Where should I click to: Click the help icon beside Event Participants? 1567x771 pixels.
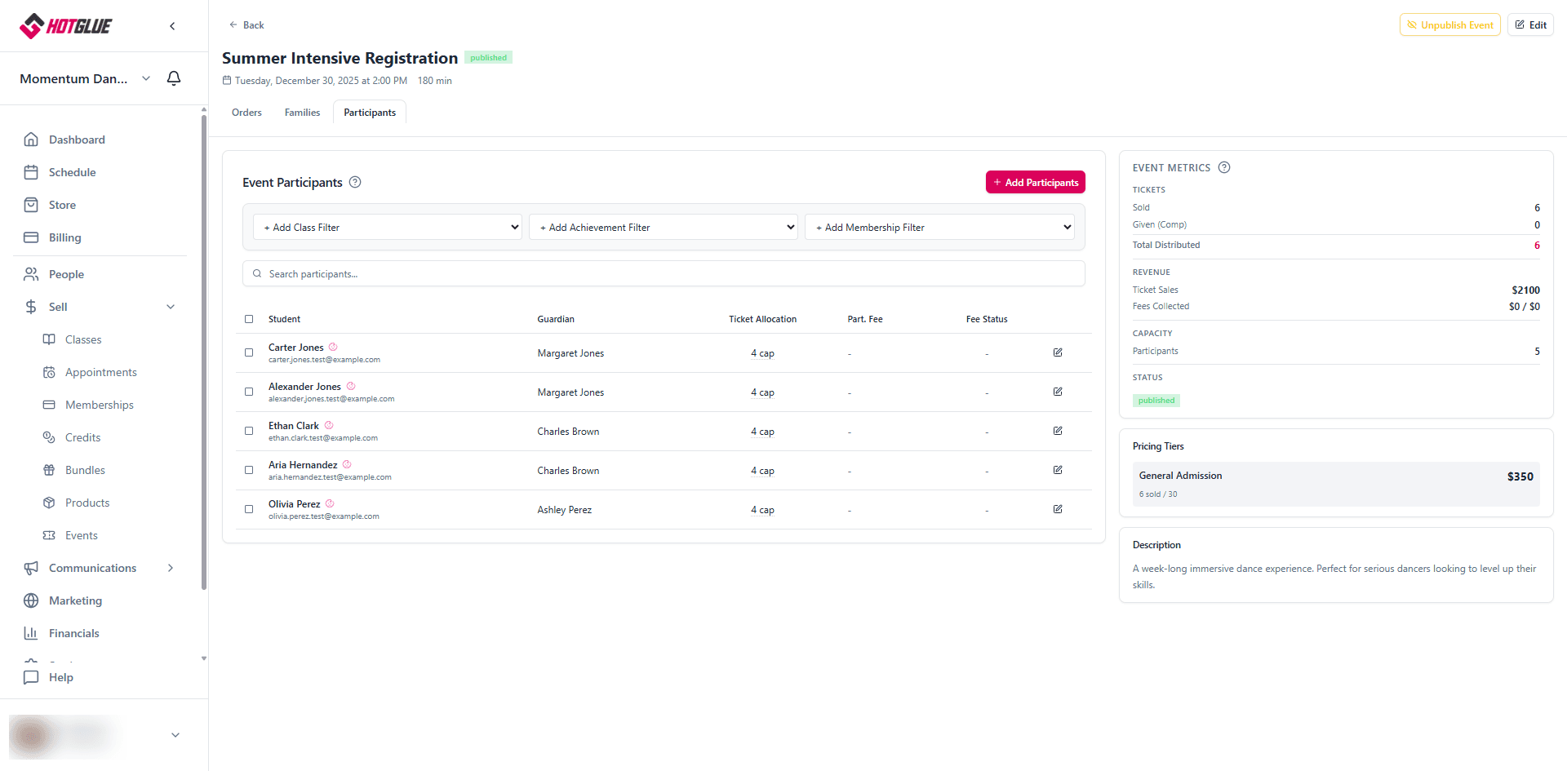(355, 182)
